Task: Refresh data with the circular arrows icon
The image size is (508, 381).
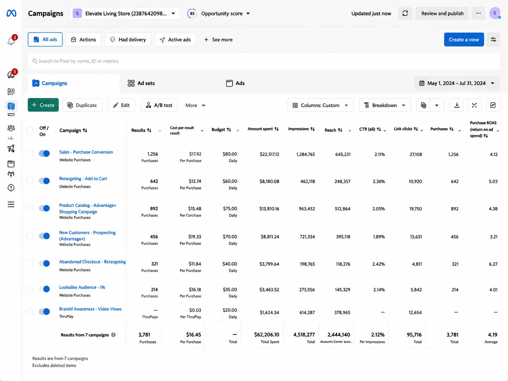Action: coord(405,13)
